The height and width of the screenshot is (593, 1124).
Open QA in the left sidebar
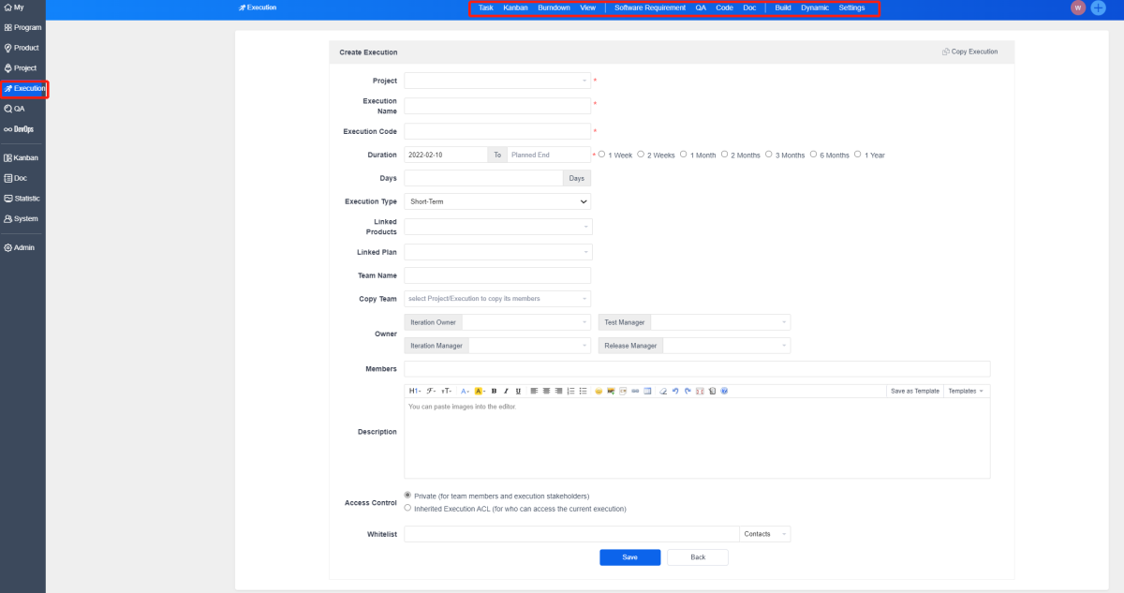(x=19, y=109)
